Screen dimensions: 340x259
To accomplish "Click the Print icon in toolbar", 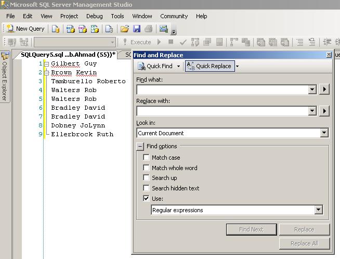I will click(149, 29).
